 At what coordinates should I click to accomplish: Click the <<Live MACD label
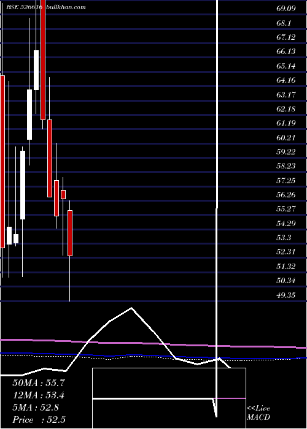258,413
